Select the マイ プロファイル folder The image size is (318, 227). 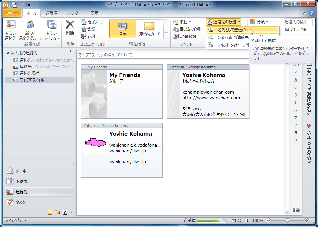pos(39,80)
